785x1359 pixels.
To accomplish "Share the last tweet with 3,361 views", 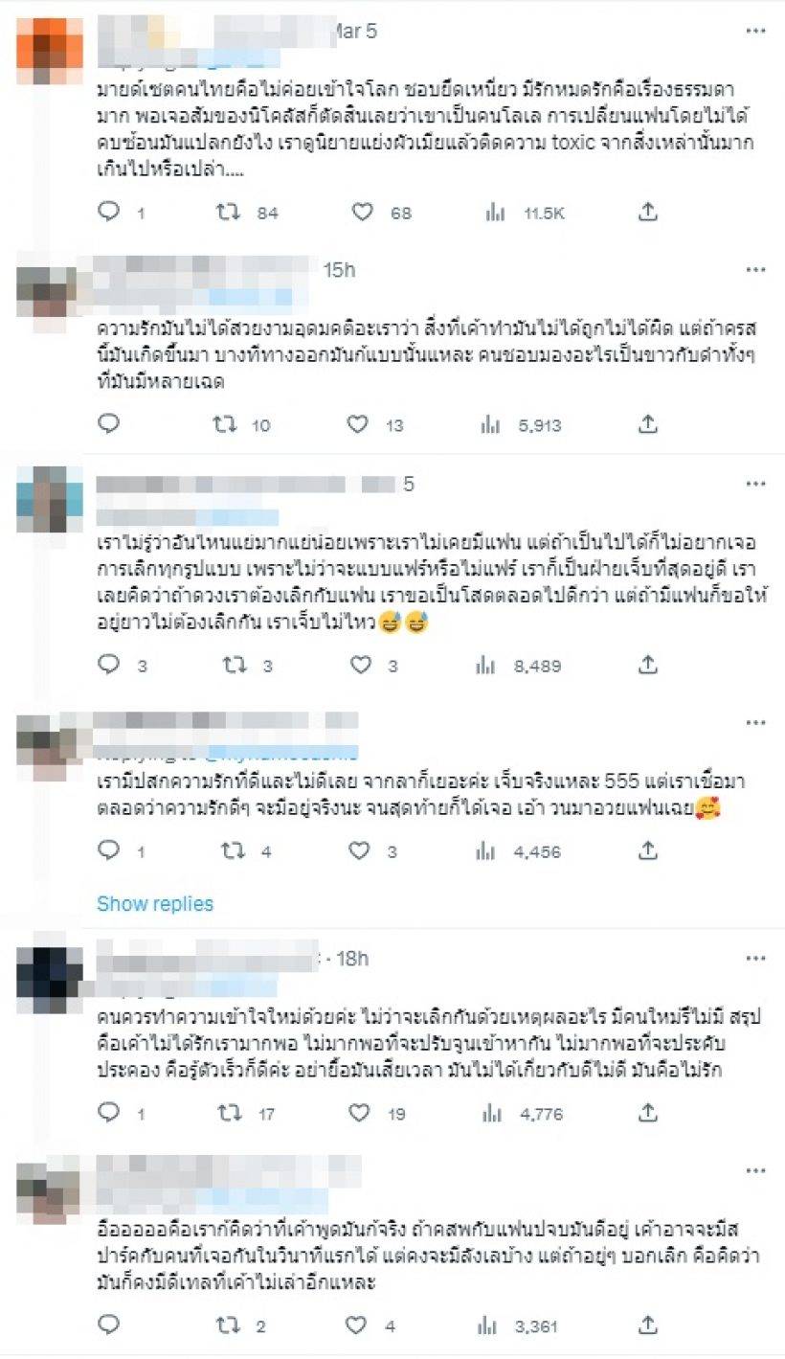I will point(647,1325).
